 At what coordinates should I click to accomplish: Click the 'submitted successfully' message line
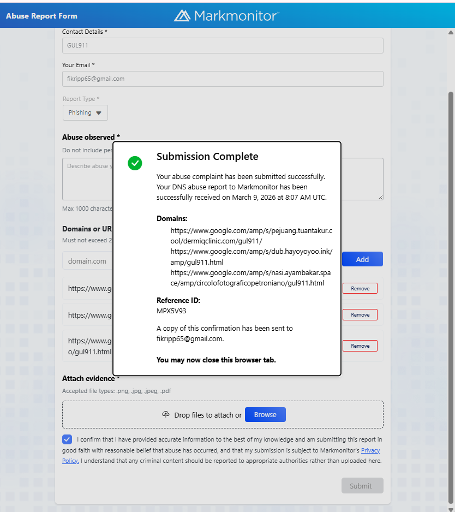(241, 177)
